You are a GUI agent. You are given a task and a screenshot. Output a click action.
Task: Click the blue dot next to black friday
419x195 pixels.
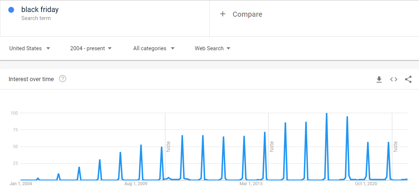coord(11,10)
